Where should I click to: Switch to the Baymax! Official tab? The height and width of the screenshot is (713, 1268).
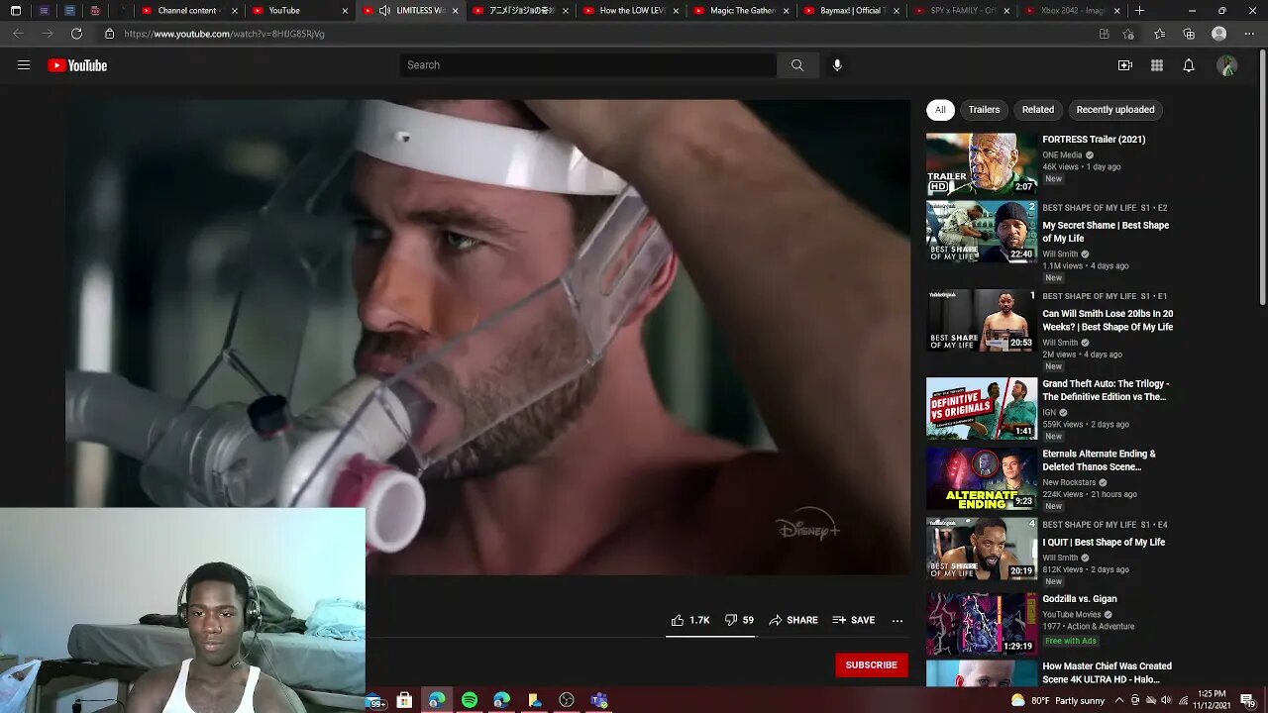[x=850, y=11]
